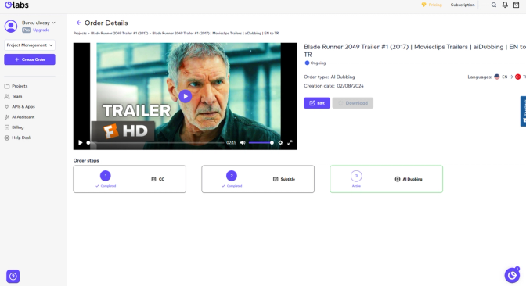526x286 pixels.
Task: Click Order type AI Dubbing text
Action: click(x=330, y=77)
